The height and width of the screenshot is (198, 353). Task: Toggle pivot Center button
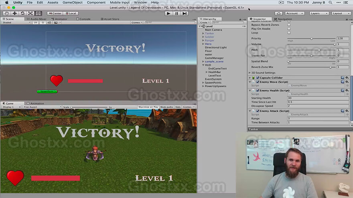pos(55,14)
